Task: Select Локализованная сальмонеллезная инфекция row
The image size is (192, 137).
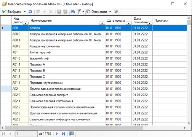Action: tap(94, 107)
